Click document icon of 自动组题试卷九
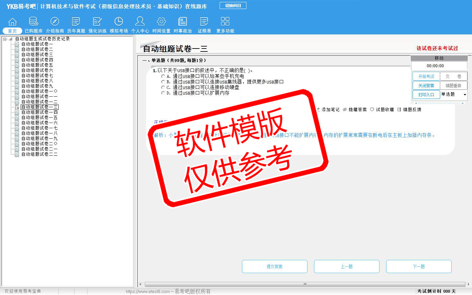The image size is (472, 295). 17,86
